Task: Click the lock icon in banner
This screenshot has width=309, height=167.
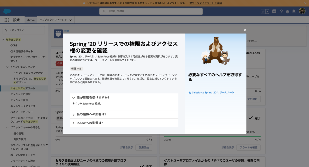Action: pos(84,3)
